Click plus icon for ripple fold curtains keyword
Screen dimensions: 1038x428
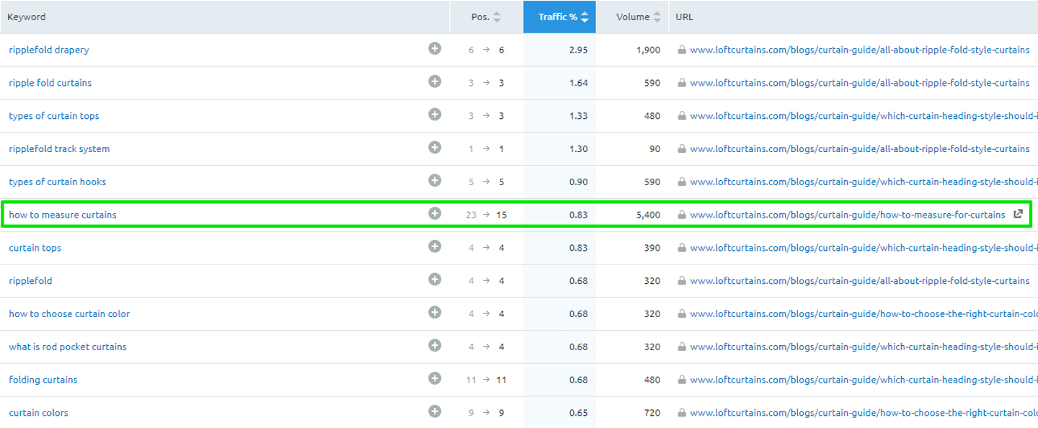pyautogui.click(x=435, y=81)
